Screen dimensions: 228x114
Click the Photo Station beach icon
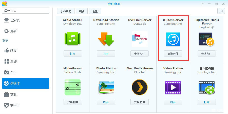click(106, 87)
